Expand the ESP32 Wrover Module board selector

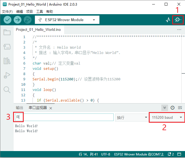[x=67, y=20]
